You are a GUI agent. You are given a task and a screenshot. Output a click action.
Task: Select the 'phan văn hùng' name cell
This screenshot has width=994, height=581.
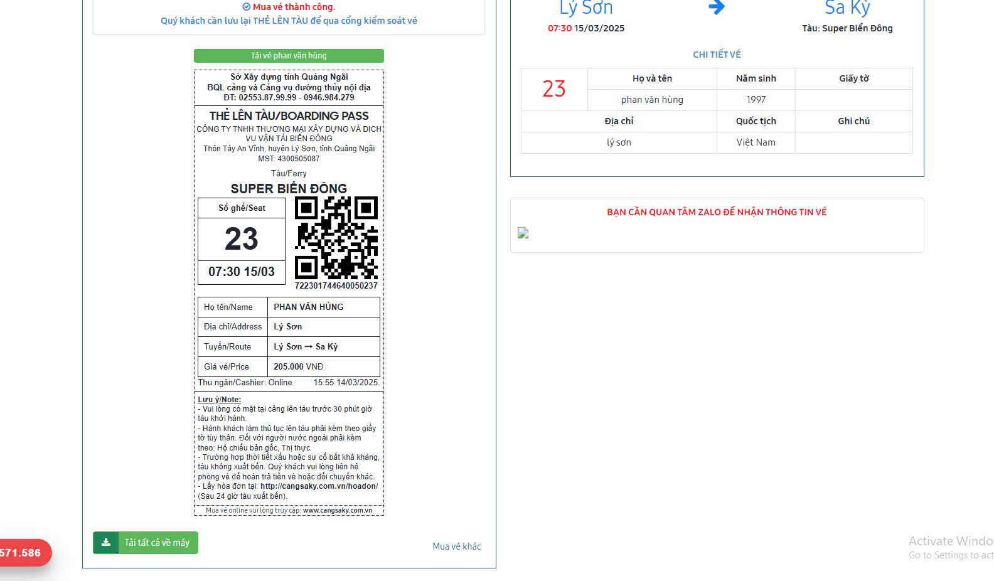point(652,100)
